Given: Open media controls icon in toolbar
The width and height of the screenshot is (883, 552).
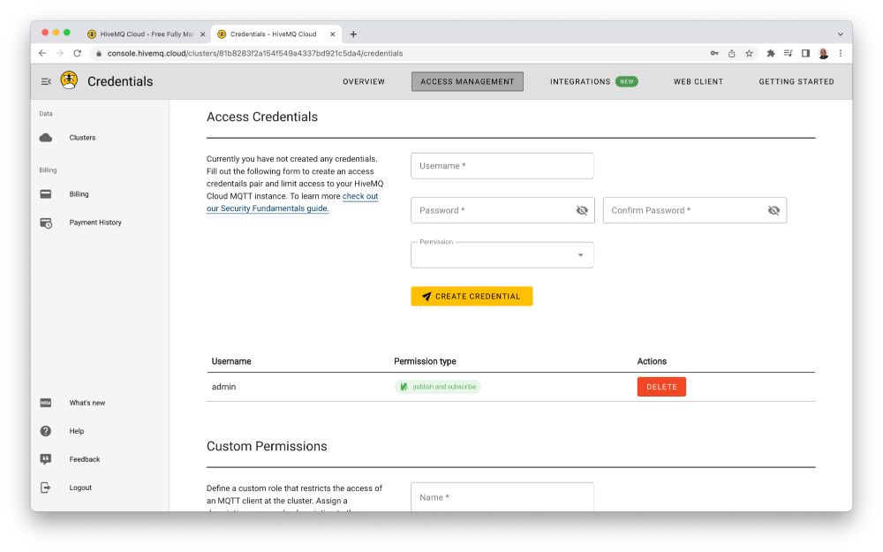Looking at the screenshot, I should 789,54.
